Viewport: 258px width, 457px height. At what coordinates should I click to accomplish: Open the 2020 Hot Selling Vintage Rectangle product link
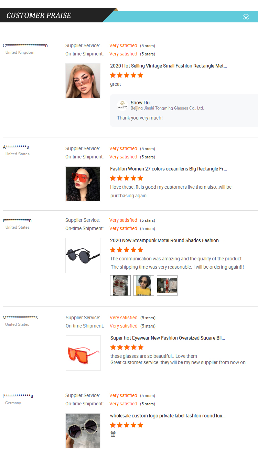point(169,66)
